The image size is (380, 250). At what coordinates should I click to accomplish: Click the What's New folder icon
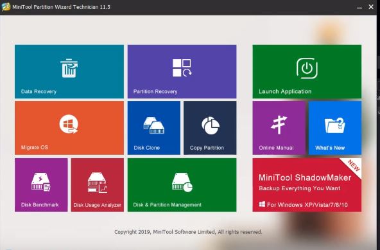[x=334, y=125]
